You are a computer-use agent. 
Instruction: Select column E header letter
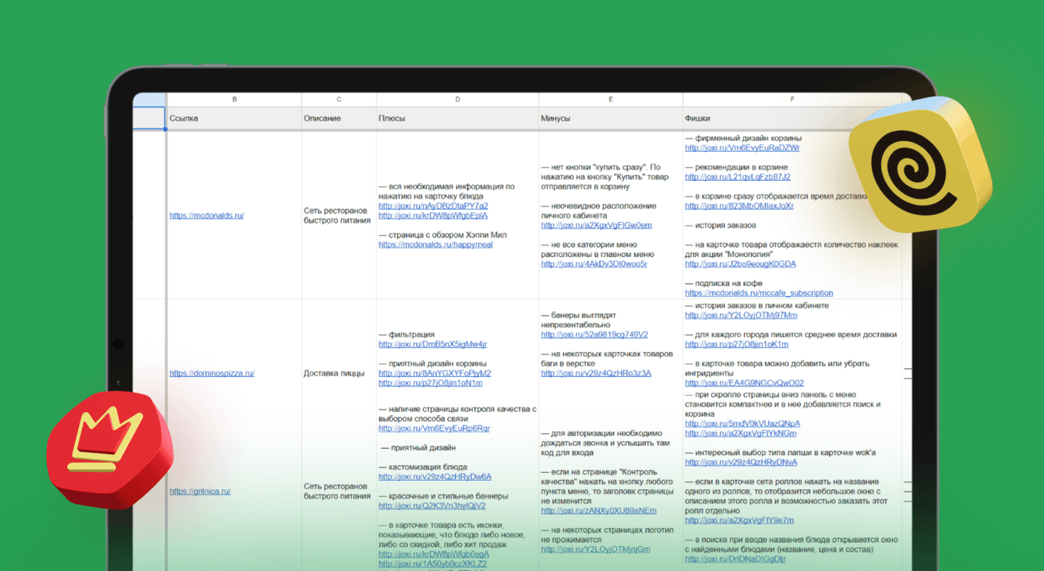pos(611,100)
